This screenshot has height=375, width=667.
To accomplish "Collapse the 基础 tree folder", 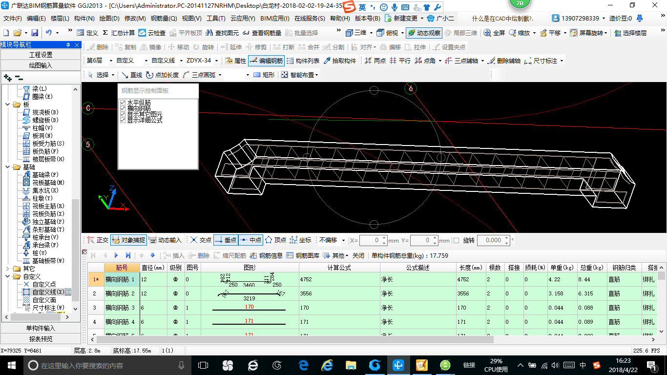I will point(8,167).
